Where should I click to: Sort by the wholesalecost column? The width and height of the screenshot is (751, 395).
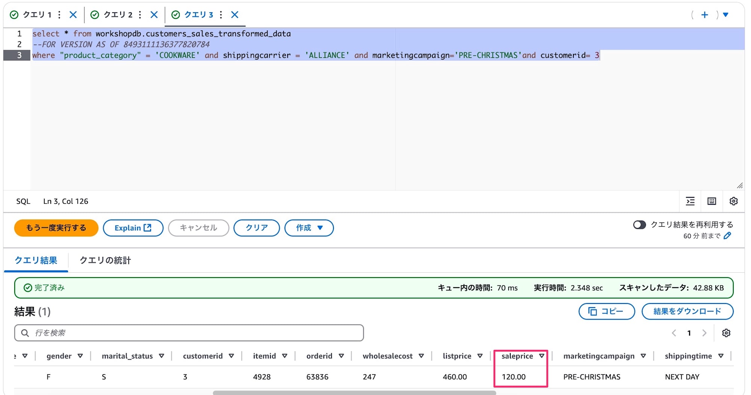421,356
